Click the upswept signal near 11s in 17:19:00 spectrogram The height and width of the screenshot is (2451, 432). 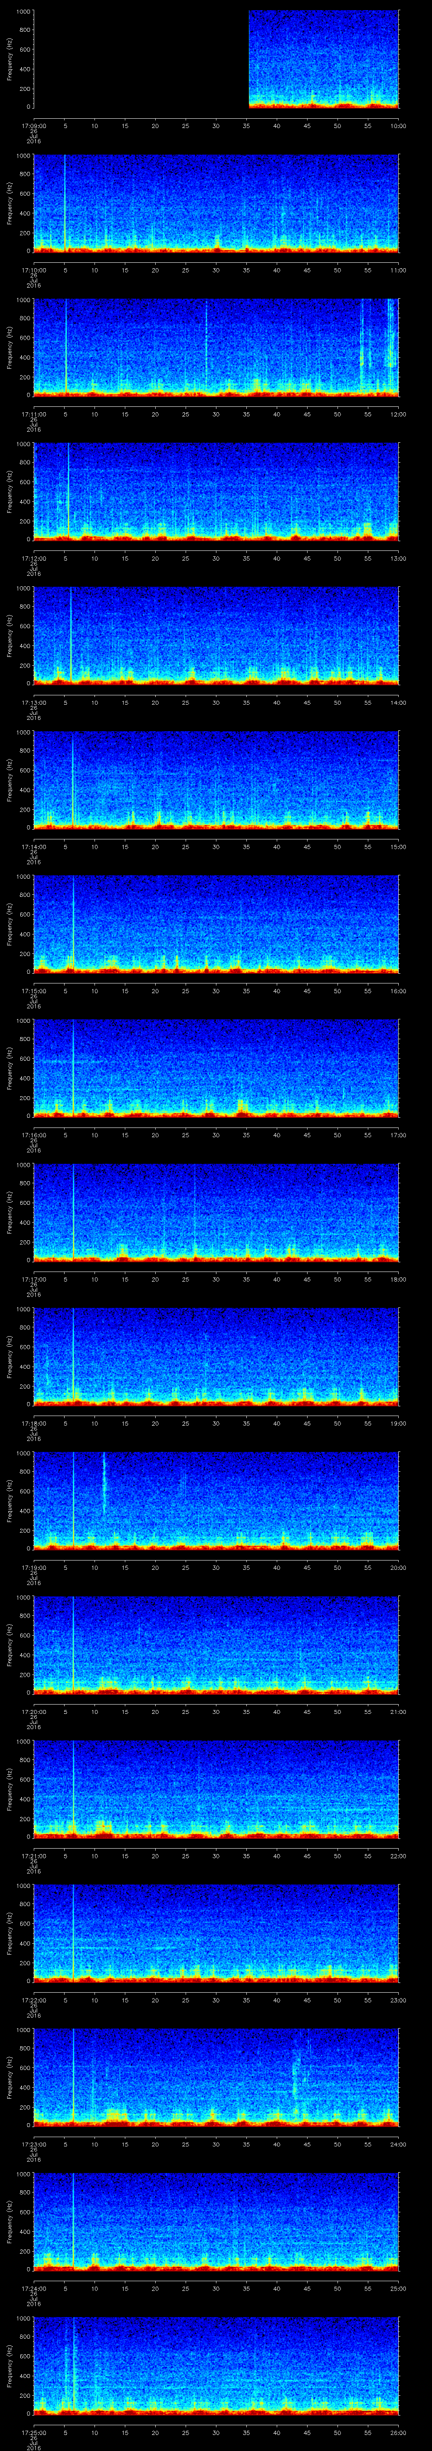[x=103, y=1484]
